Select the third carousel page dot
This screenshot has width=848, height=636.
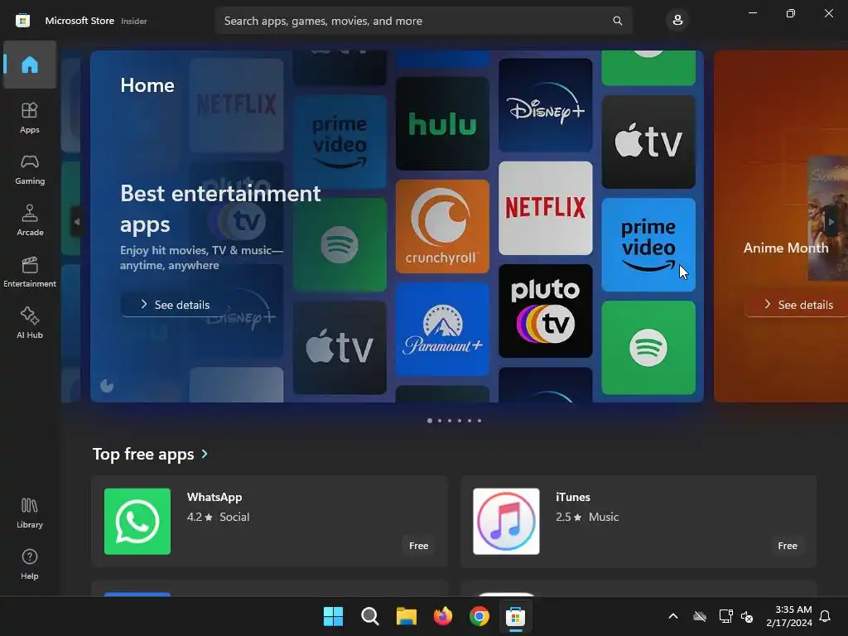click(x=450, y=420)
